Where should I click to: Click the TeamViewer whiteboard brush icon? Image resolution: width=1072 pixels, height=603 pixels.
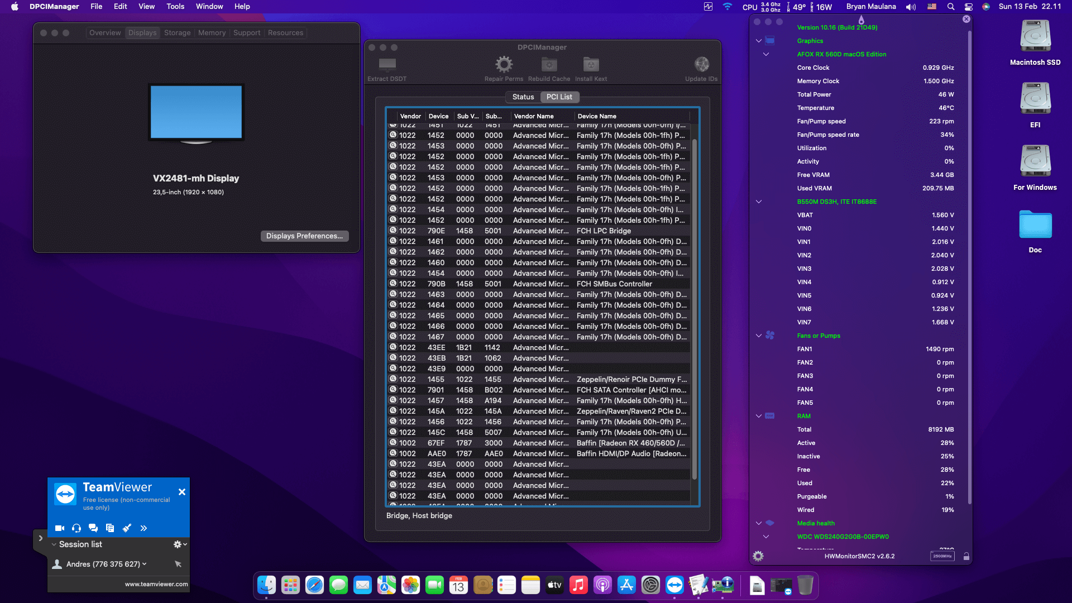[127, 528]
